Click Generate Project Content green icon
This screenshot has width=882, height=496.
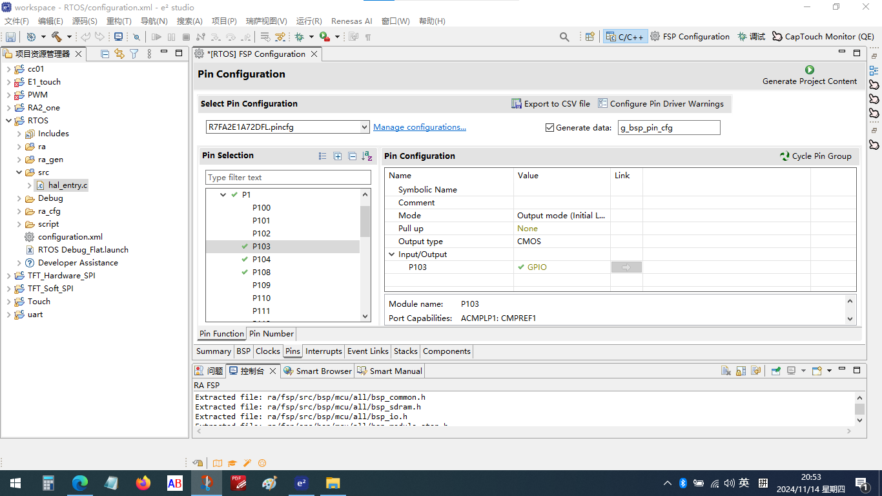(x=810, y=70)
